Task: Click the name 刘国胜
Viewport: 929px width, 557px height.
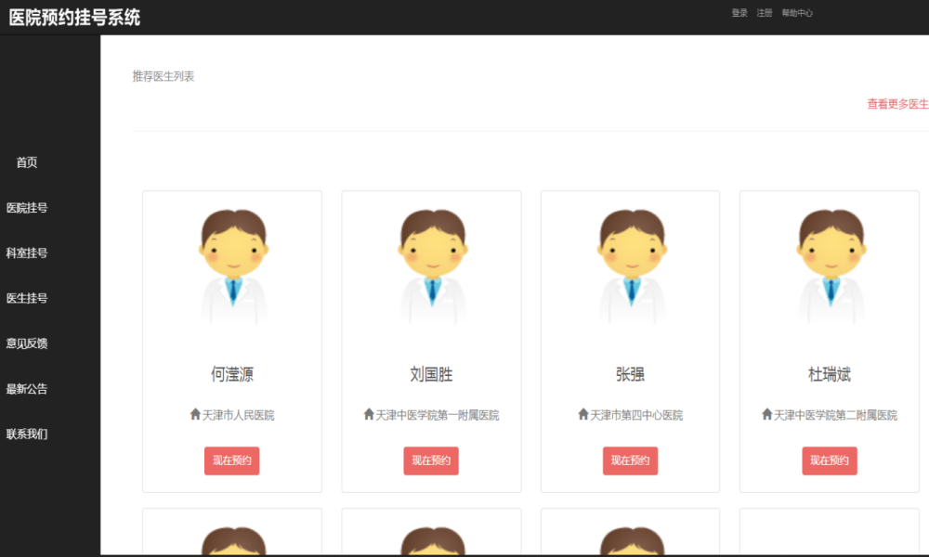Action: click(x=431, y=374)
